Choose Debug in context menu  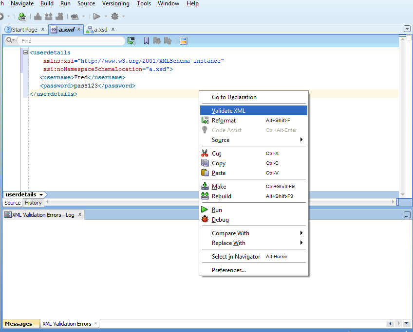pyautogui.click(x=254, y=220)
